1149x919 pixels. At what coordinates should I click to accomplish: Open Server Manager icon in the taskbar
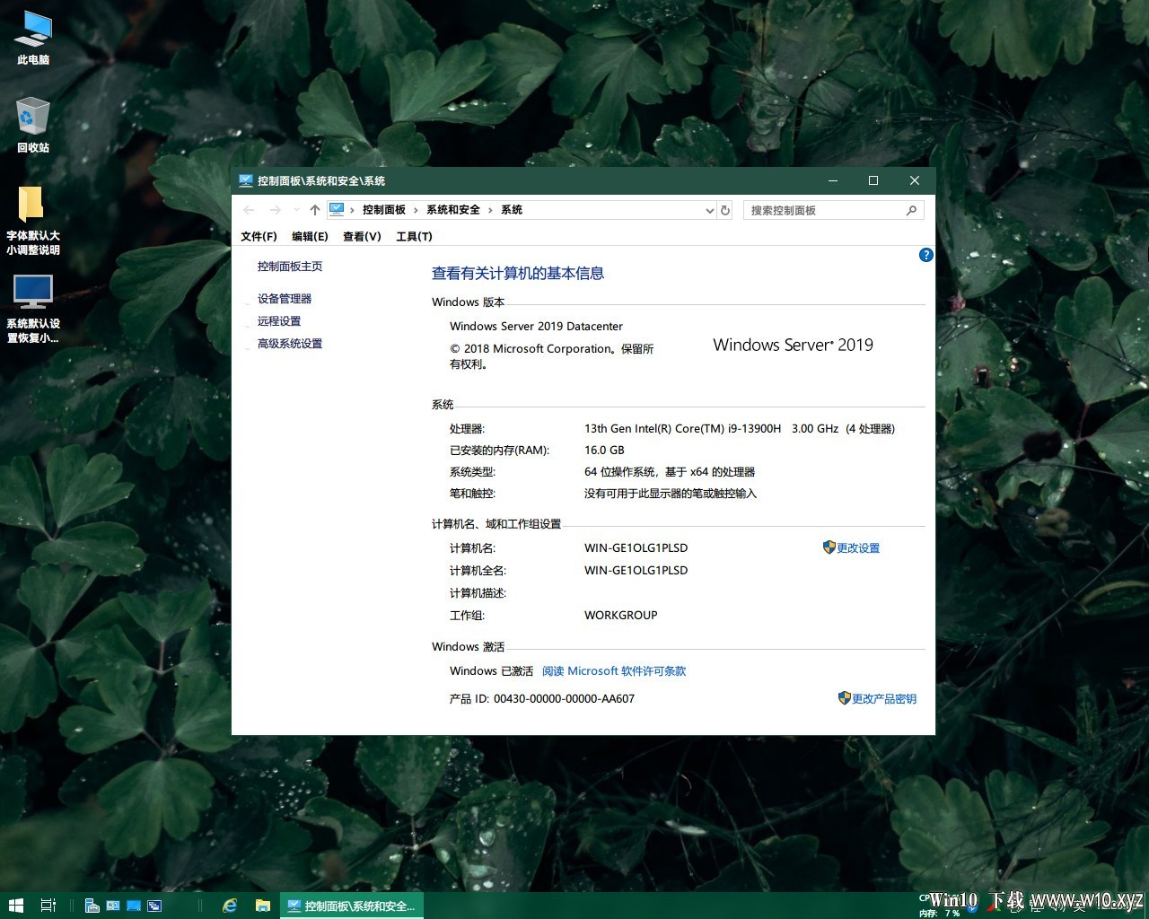tap(92, 906)
